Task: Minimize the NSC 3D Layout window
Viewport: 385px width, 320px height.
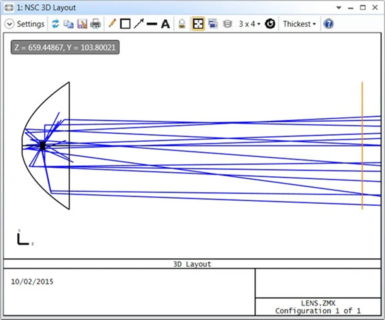Action: click(351, 8)
